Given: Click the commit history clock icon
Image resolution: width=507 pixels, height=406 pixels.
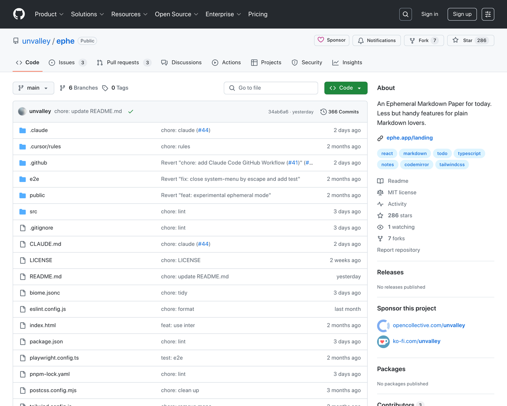Looking at the screenshot, I should click(323, 112).
